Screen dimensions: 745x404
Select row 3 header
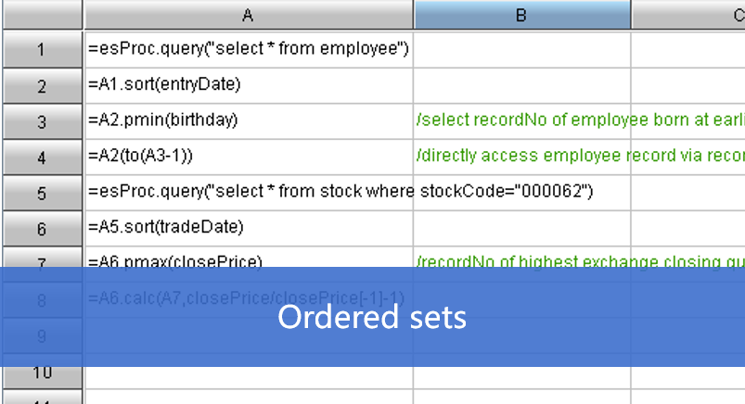pyautogui.click(x=43, y=121)
